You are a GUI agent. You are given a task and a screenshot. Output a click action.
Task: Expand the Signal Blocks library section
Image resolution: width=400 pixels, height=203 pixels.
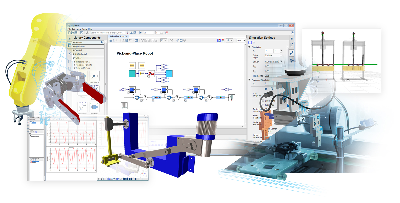(74, 46)
